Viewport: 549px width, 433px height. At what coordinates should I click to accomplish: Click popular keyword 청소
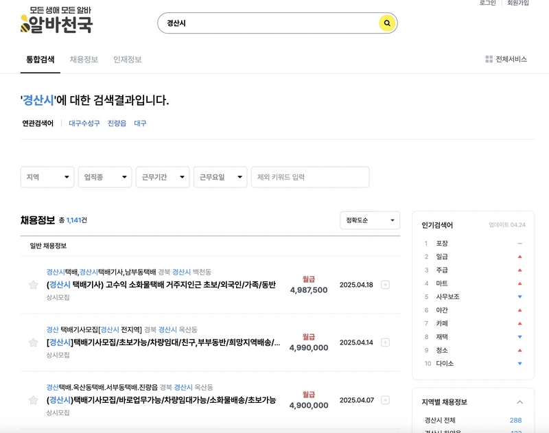point(442,350)
